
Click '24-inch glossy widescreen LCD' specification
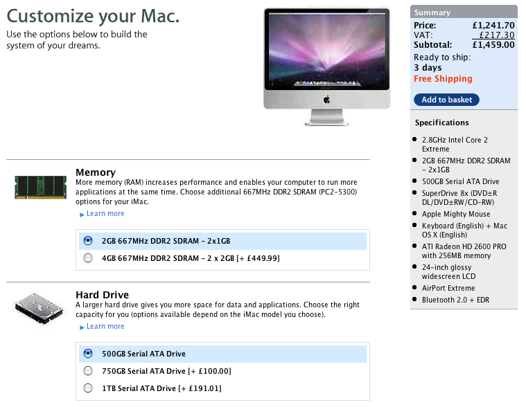pyautogui.click(x=449, y=271)
